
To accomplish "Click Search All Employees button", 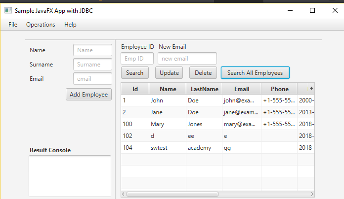I will point(255,72).
